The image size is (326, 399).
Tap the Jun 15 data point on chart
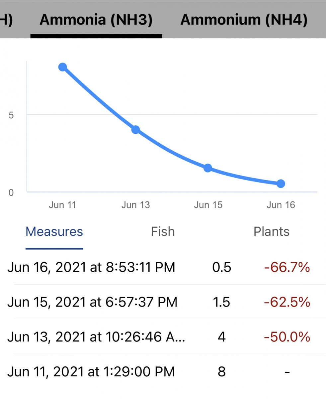tap(208, 168)
